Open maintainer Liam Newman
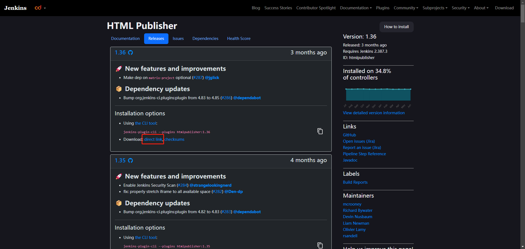 click(356, 223)
